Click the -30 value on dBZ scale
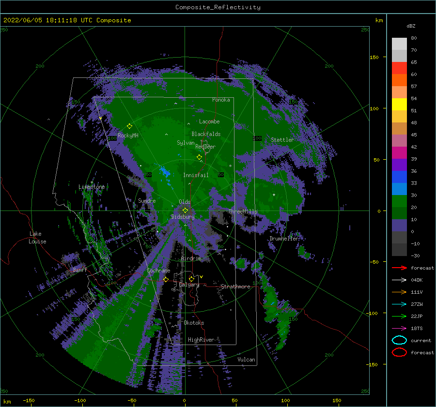The height and width of the screenshot is (407, 436). (x=415, y=256)
